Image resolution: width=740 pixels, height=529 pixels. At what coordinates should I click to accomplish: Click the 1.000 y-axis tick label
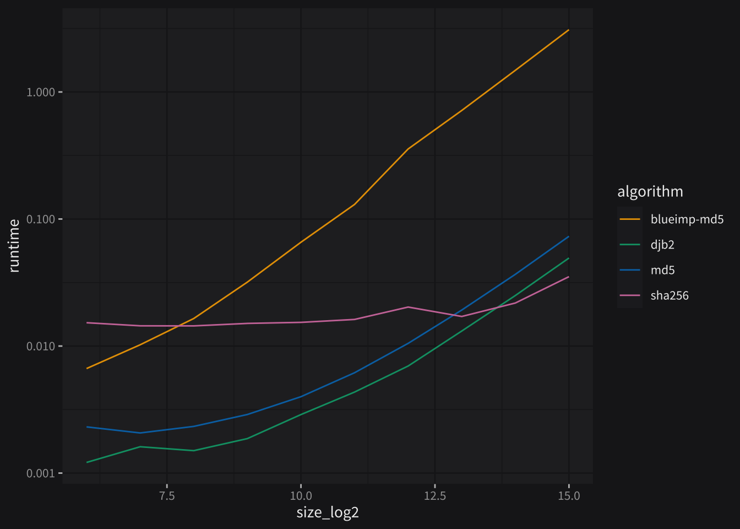tap(41, 92)
